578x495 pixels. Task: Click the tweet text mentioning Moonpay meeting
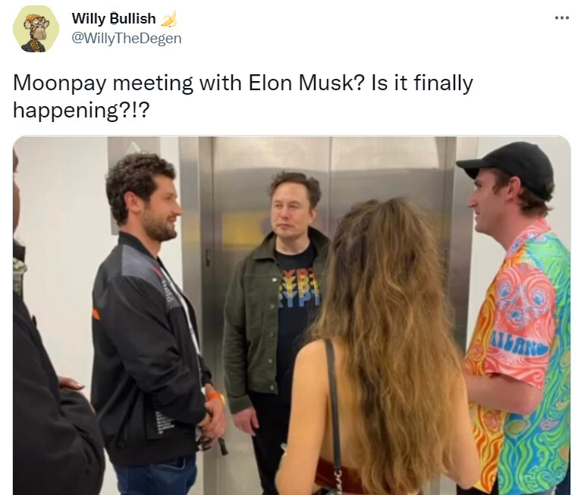coord(243,96)
